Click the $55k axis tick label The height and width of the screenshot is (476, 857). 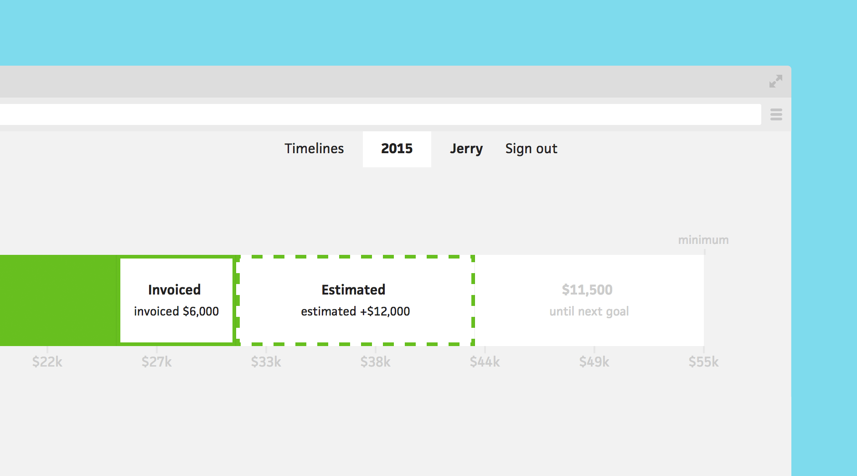pyautogui.click(x=703, y=362)
